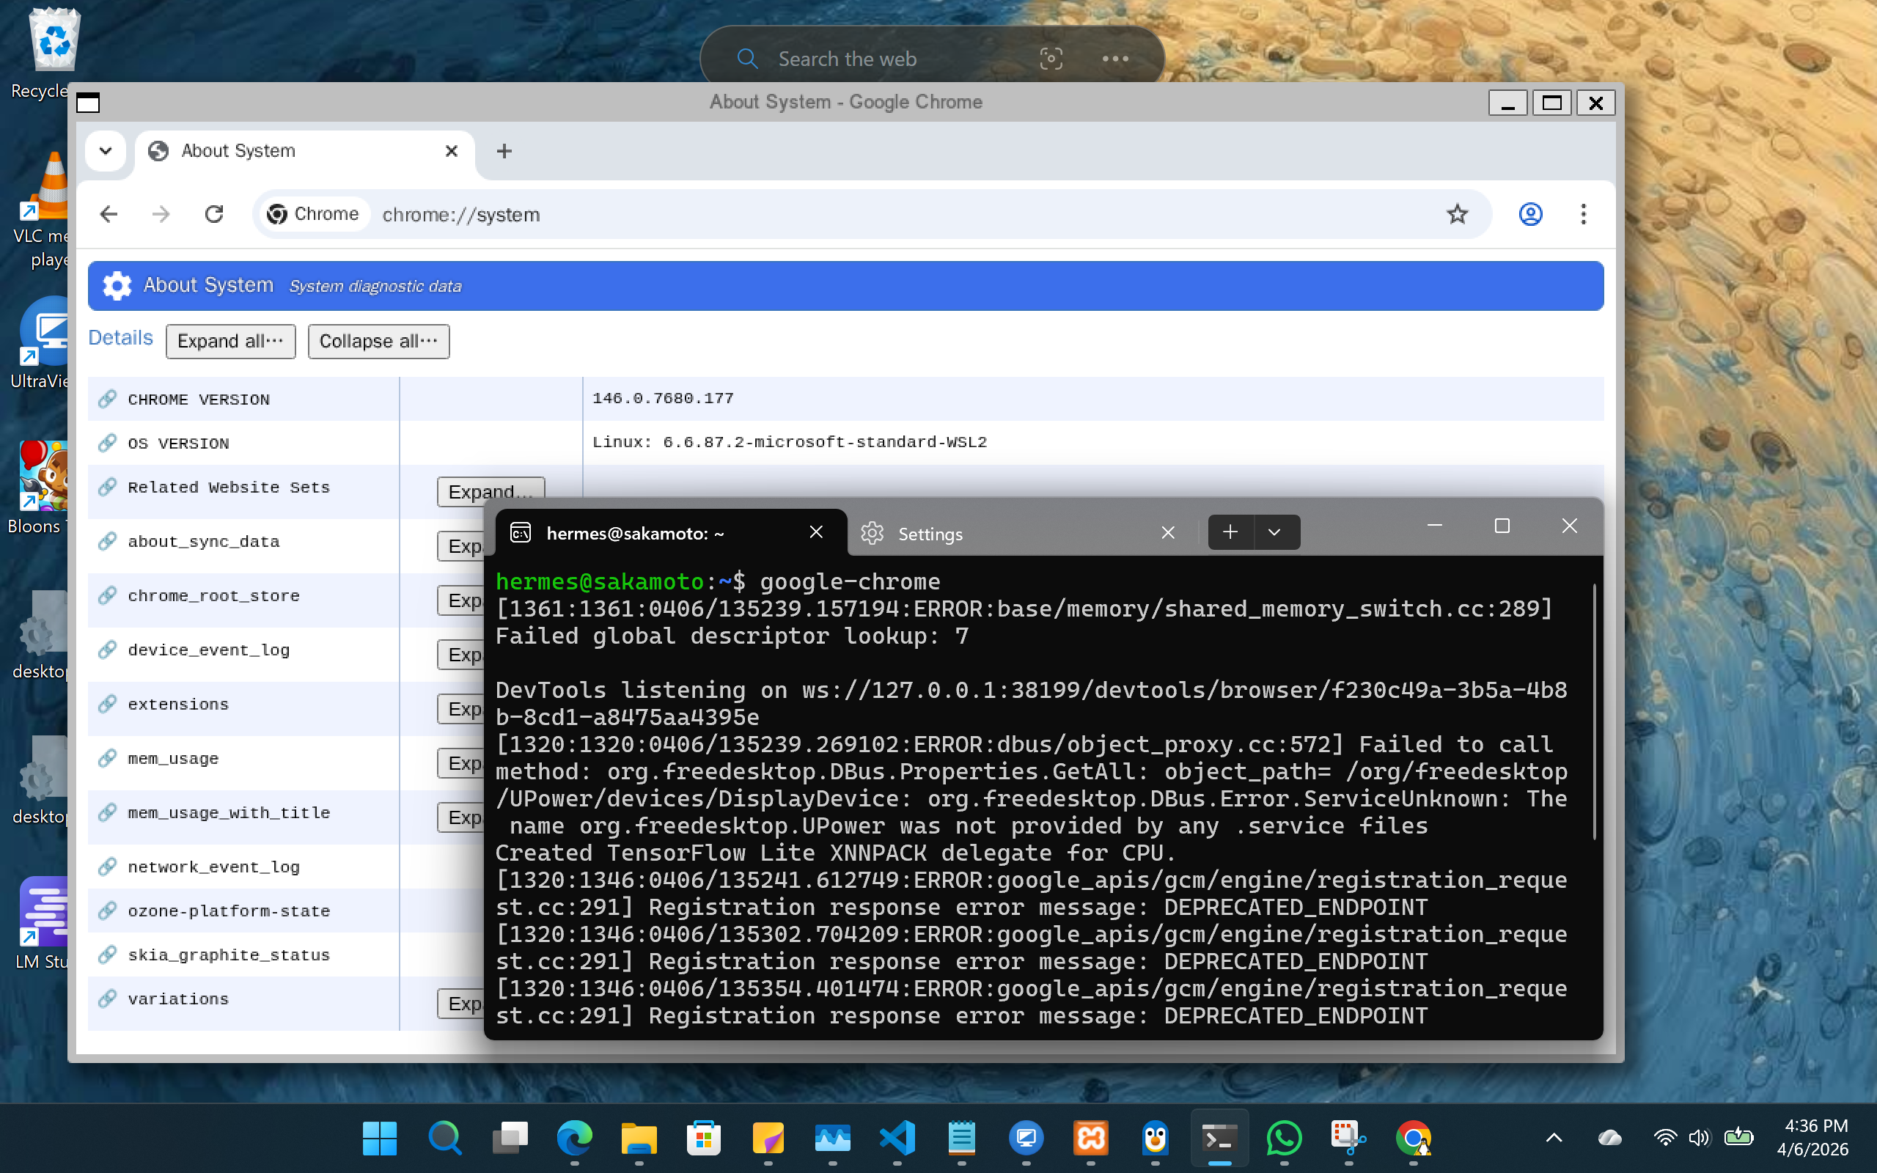This screenshot has width=1877, height=1173.
Task: Open a new Chrome tab with plus
Action: tap(504, 150)
